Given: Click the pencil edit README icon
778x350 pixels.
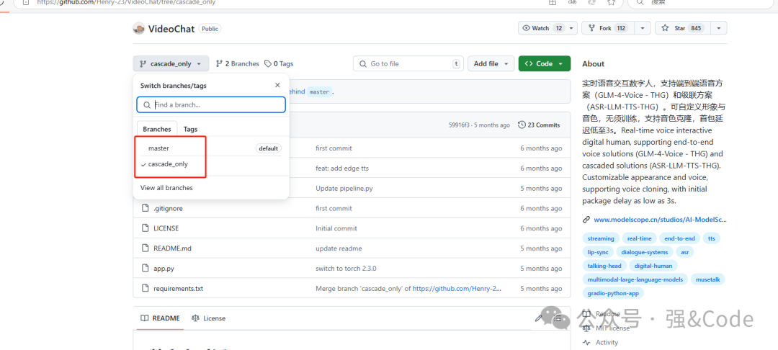Looking at the screenshot, I should 539,318.
